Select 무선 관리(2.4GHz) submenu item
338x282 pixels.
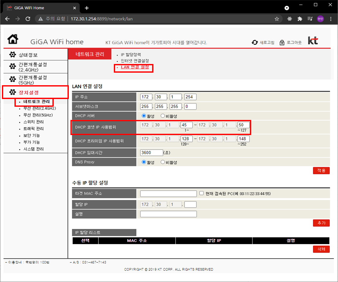pos(40,108)
